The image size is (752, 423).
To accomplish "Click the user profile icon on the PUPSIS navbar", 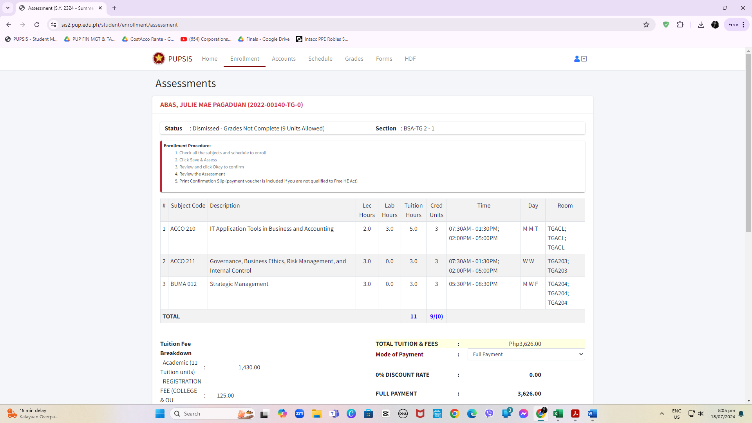I will click(576, 59).
